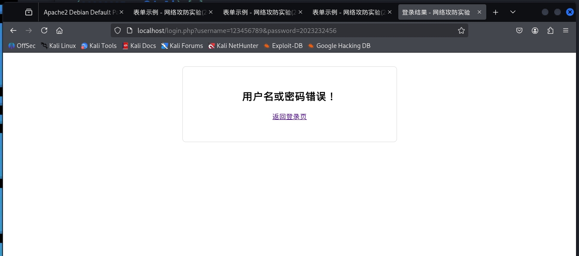Click the reload page icon

point(44,30)
